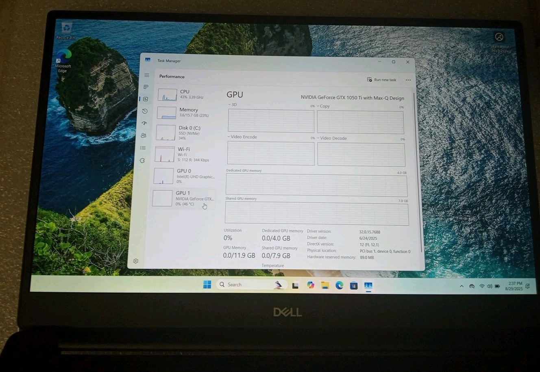Image resolution: width=540 pixels, height=372 pixels.
Task: Click the Utilization 0% value
Action: click(x=228, y=238)
